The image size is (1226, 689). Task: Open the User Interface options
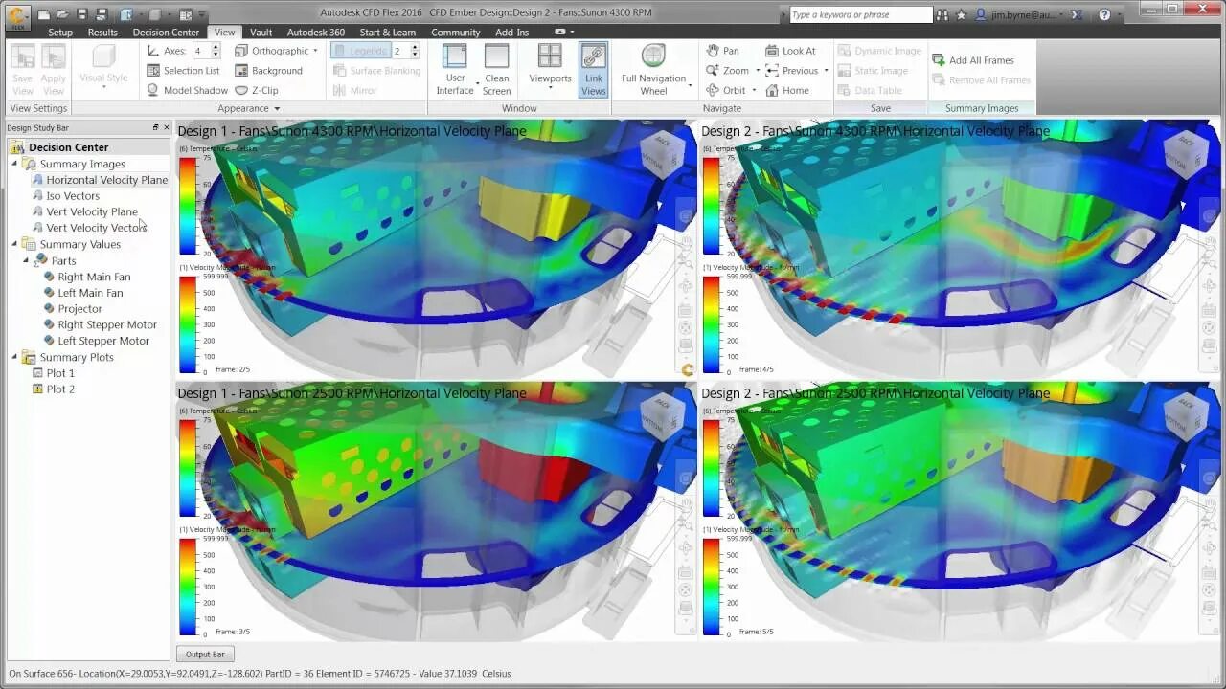(x=455, y=70)
